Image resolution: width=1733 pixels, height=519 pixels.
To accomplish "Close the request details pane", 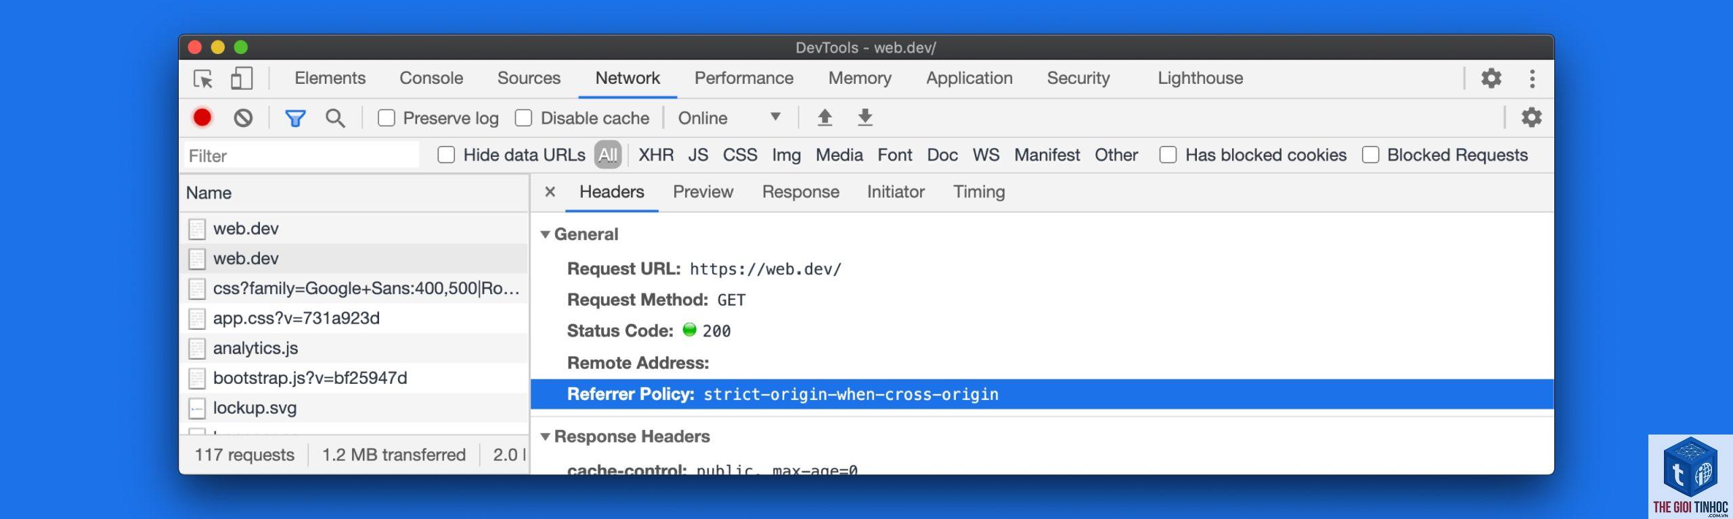I will point(550,192).
